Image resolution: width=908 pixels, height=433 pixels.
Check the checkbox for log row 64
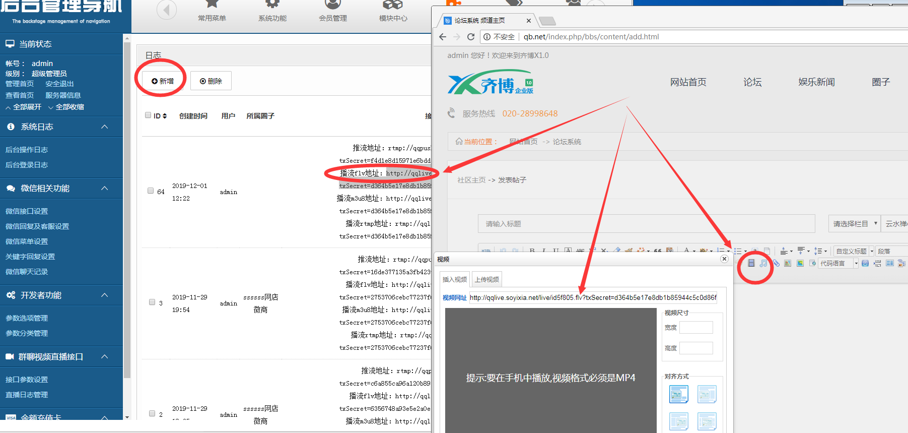point(151,191)
